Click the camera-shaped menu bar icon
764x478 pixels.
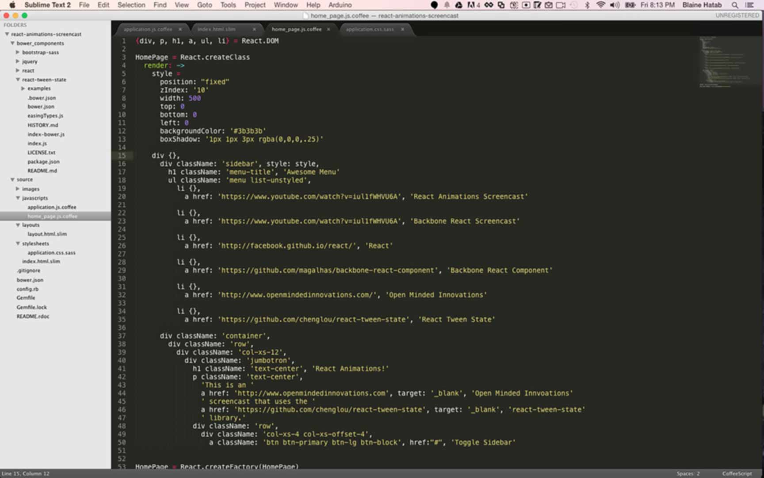click(x=561, y=5)
